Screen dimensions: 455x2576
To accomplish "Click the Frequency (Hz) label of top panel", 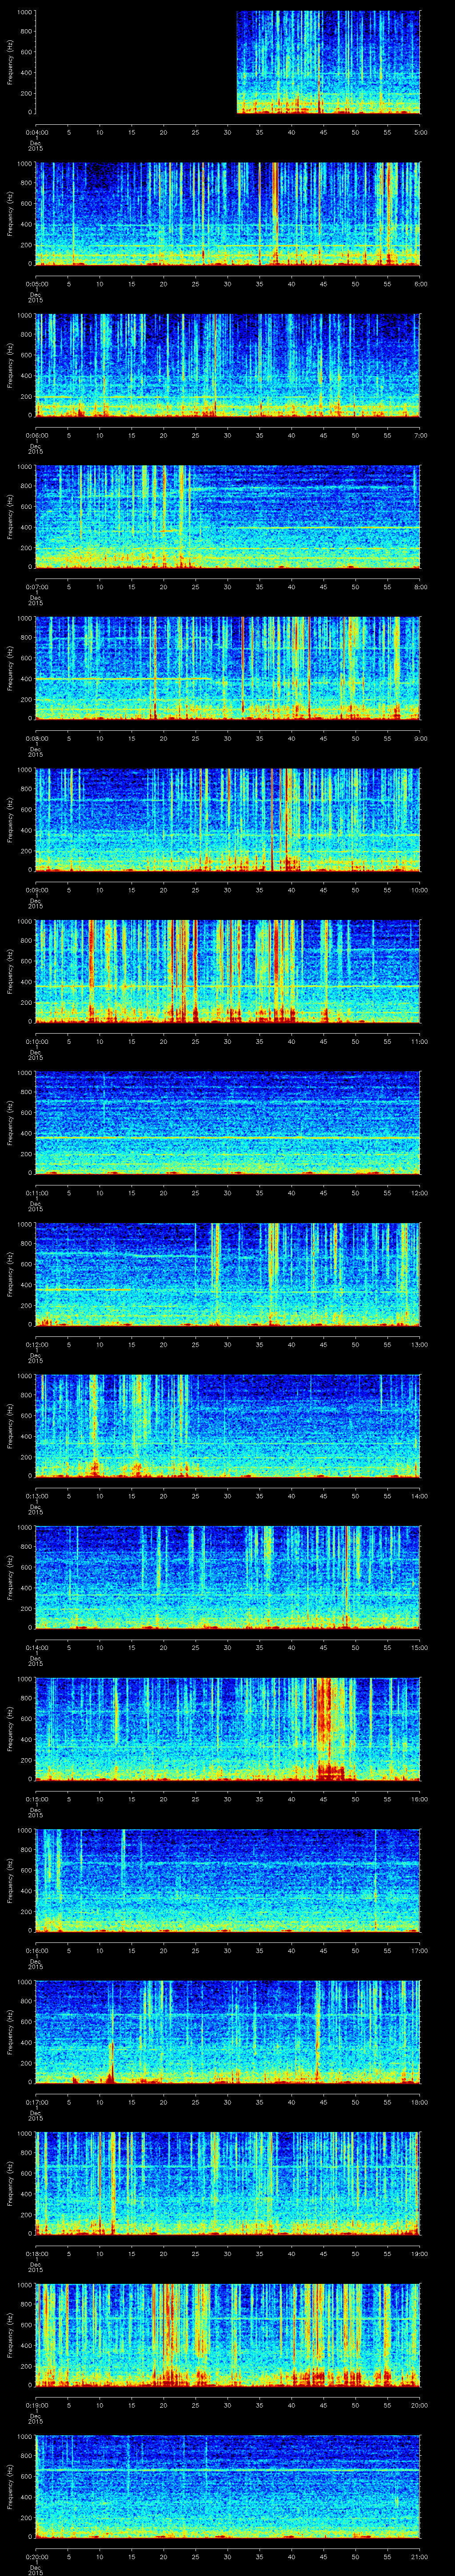I will [x=10, y=62].
